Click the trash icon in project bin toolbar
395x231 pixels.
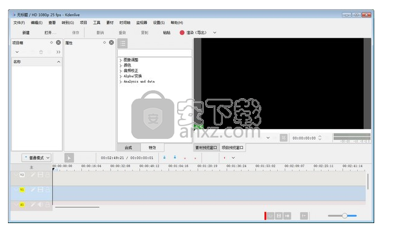(x=41, y=52)
